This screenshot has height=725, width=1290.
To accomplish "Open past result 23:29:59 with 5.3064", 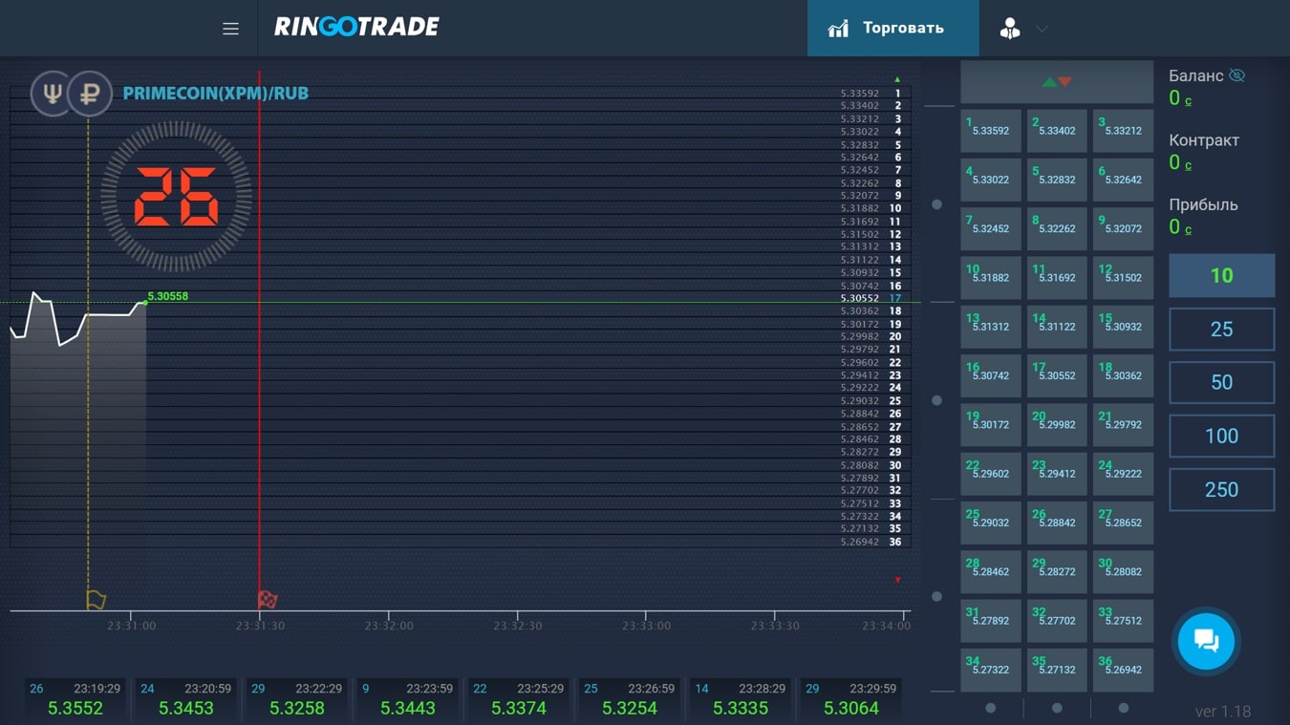I will tap(851, 699).
